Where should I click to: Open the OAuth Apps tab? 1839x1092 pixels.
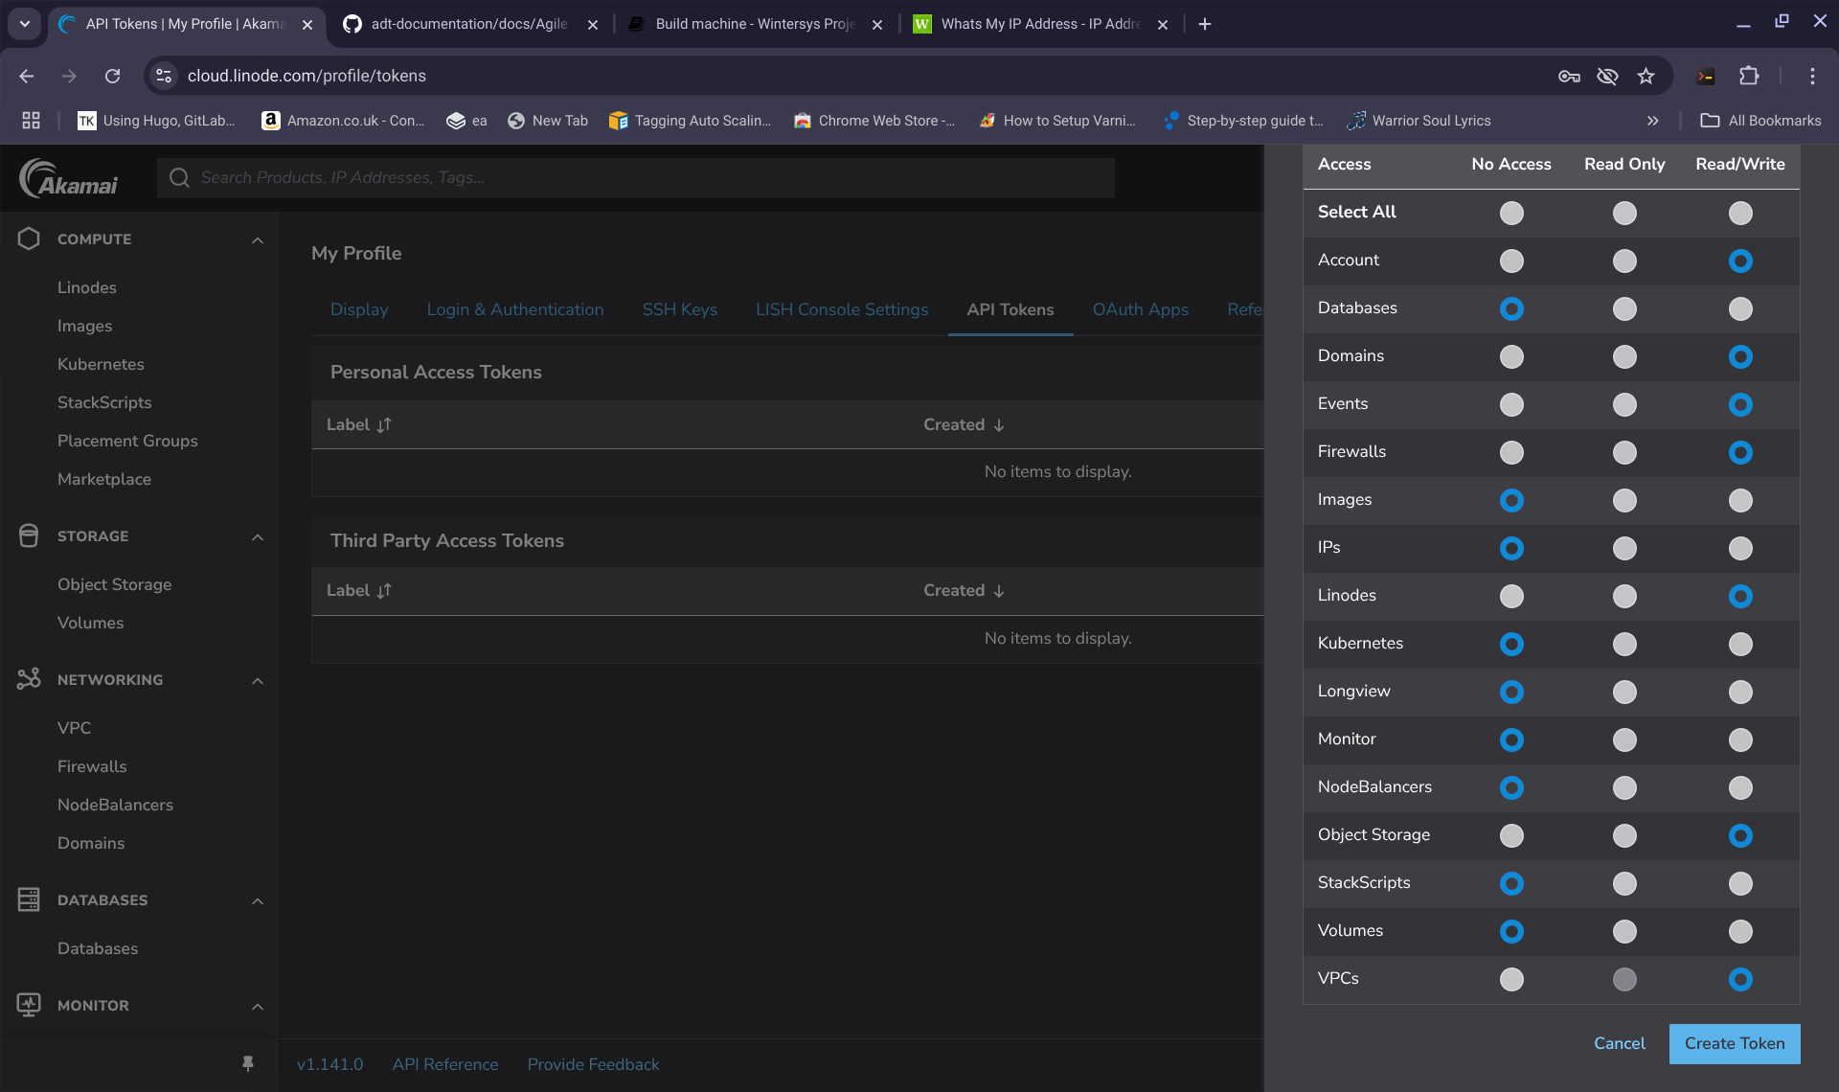[x=1140, y=309]
